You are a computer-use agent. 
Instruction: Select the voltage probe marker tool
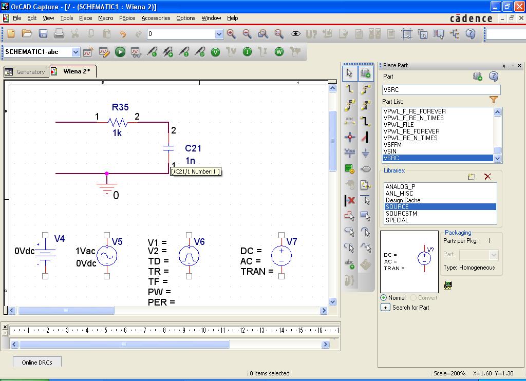(x=153, y=52)
